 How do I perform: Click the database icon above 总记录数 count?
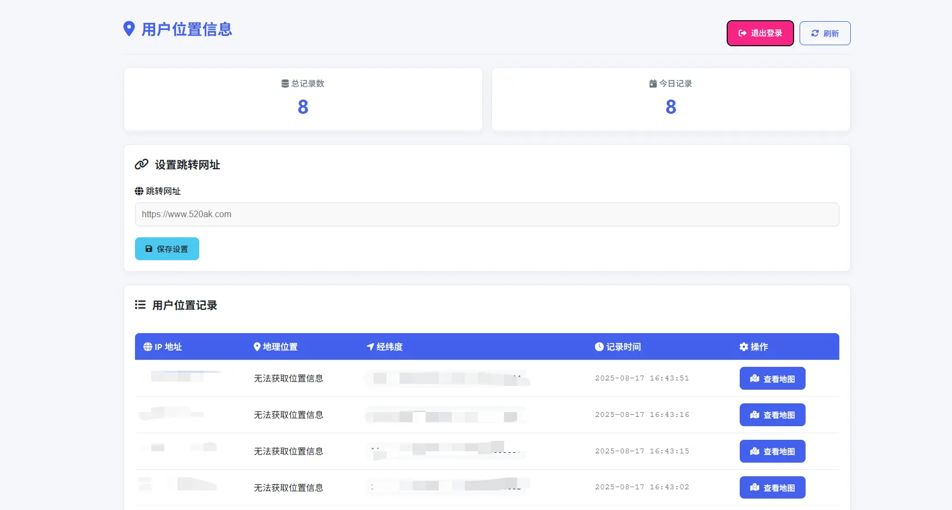(x=284, y=83)
